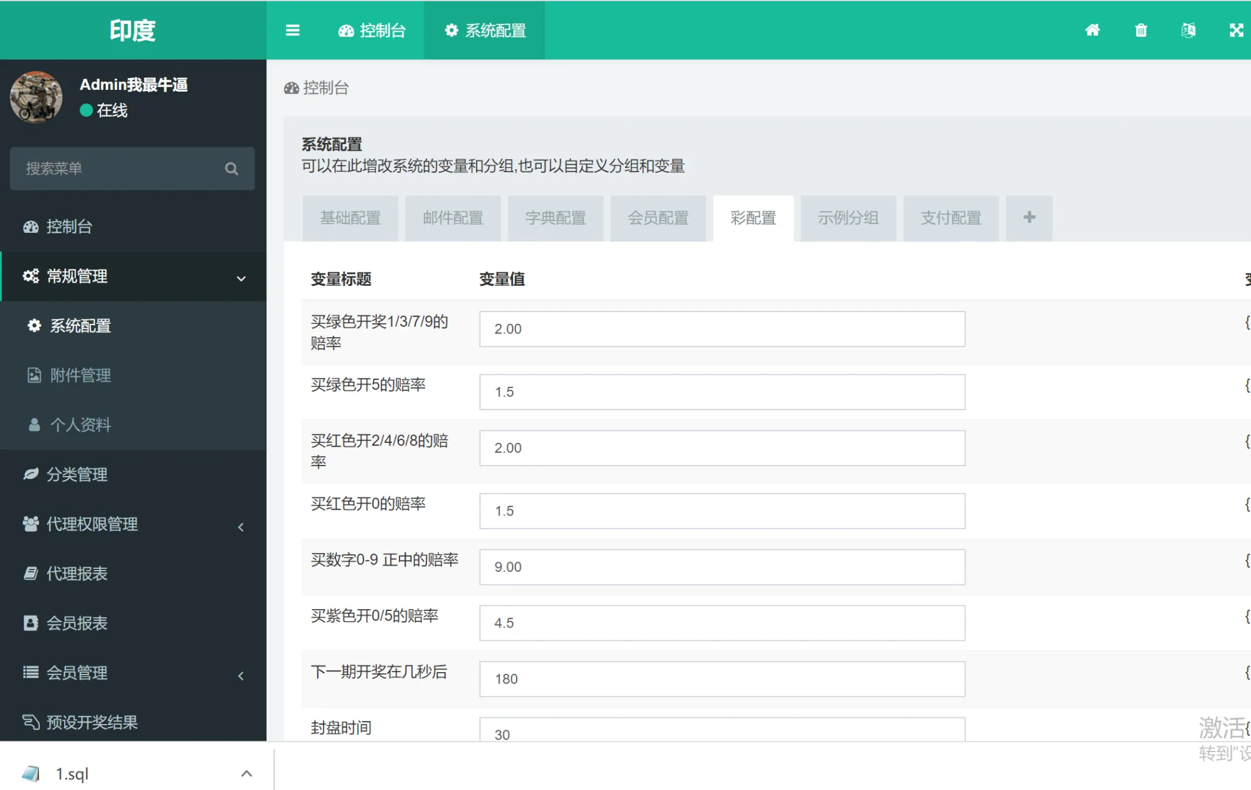Add a new group with plus tab

(1029, 218)
